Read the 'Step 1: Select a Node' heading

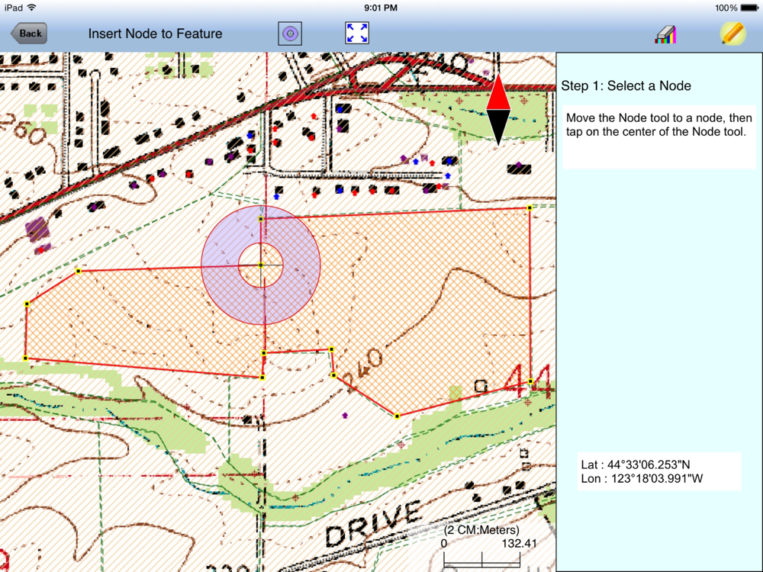(x=626, y=86)
